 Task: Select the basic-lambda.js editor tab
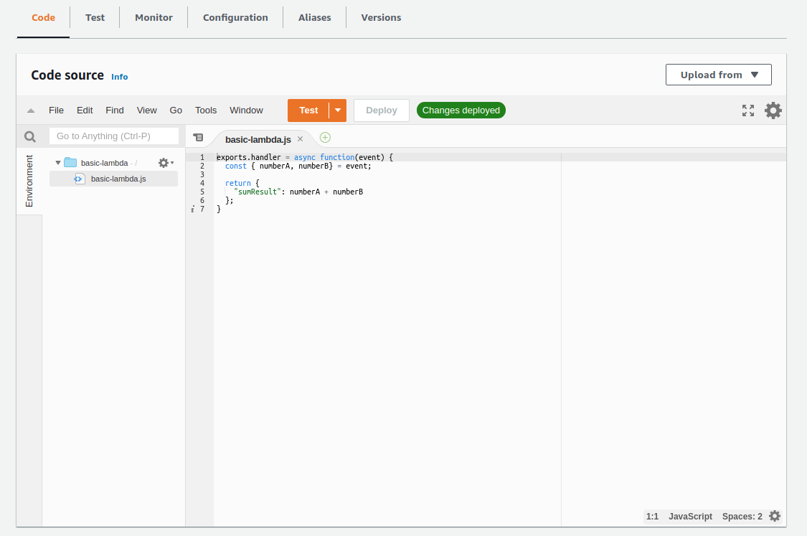pos(258,139)
